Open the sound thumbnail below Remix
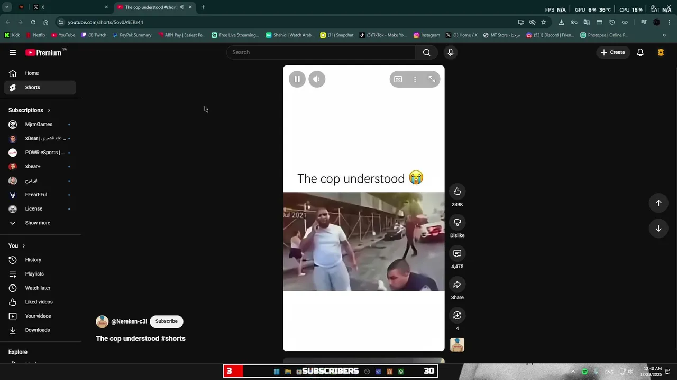Viewport: 677px width, 380px height. click(458, 345)
